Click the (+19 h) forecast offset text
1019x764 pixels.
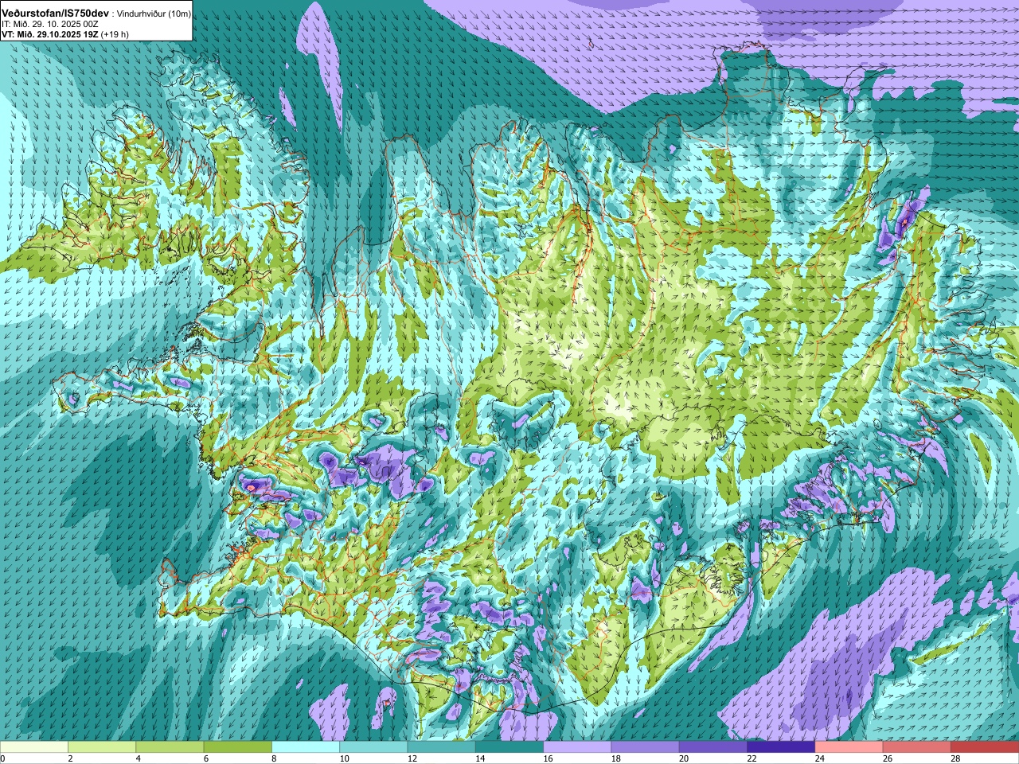(x=115, y=34)
